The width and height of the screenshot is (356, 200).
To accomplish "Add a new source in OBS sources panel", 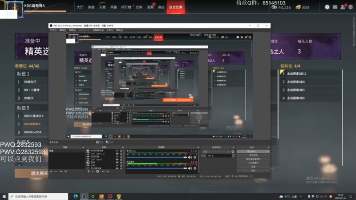I will [x=89, y=172].
